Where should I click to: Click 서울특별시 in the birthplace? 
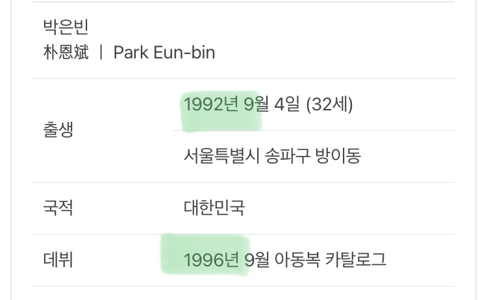(221, 156)
